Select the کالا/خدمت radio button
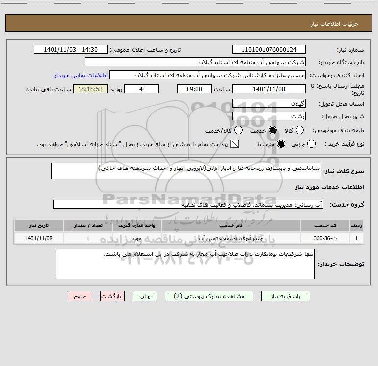378x366 pixels. (238, 130)
